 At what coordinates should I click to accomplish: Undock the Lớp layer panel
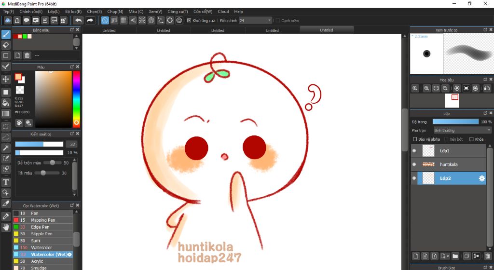[x=485, y=113]
